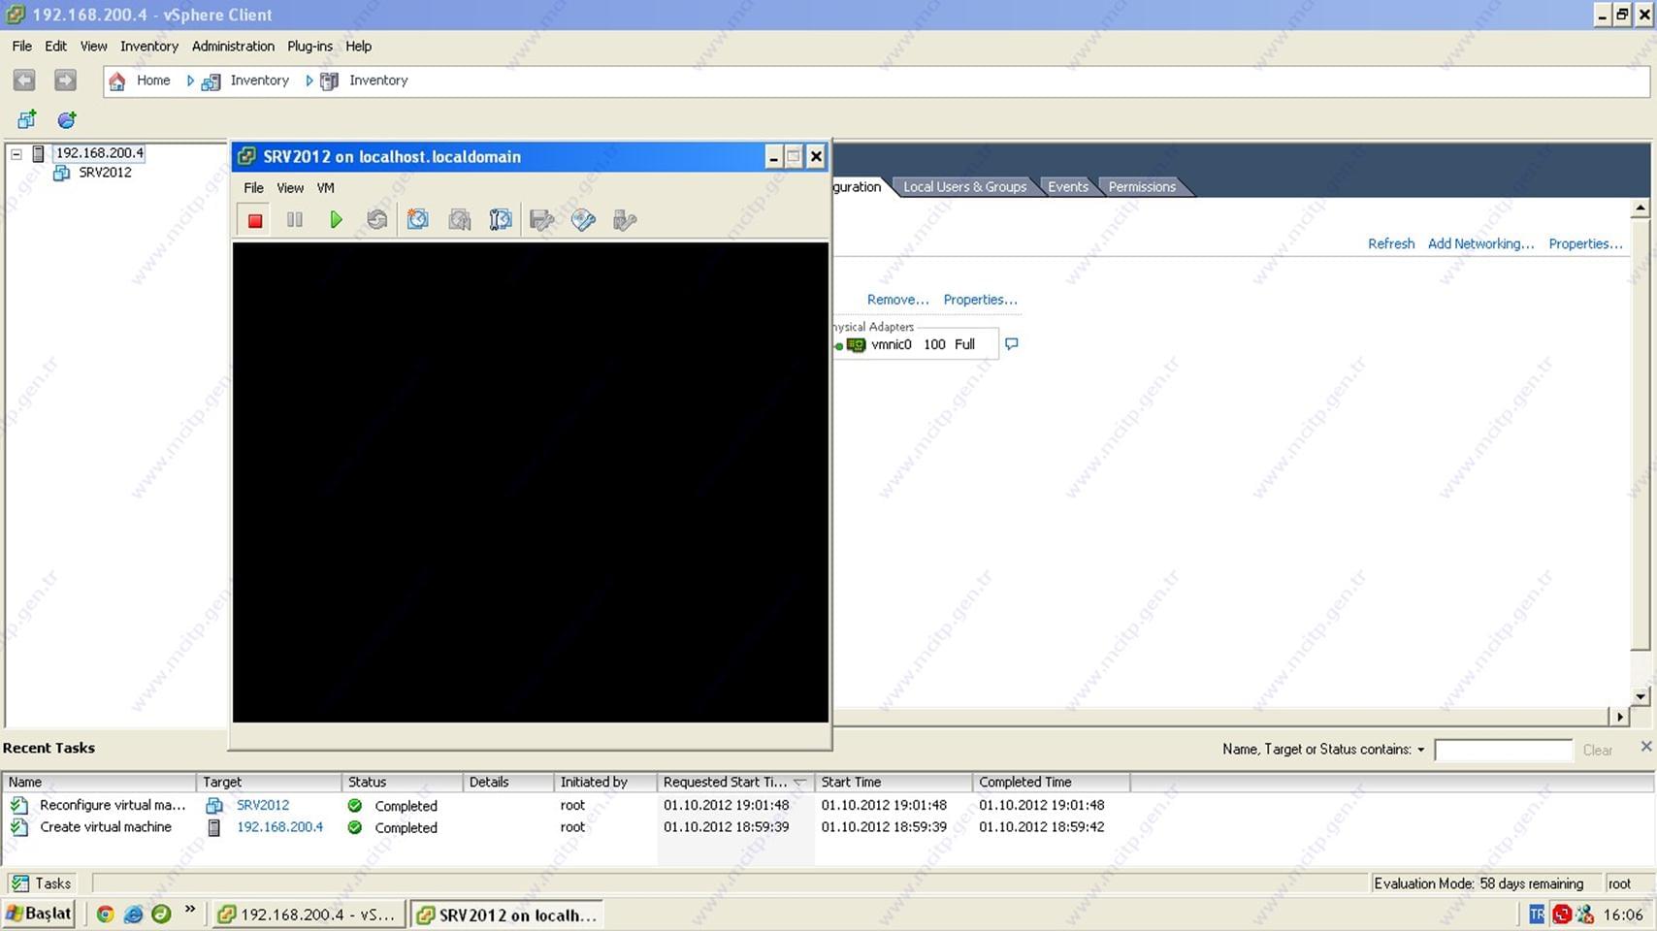
Task: Click the USB device connect icon
Action: pos(625,220)
